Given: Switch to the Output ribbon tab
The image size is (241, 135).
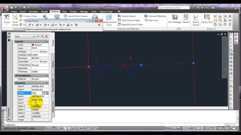Looking at the screenshot, I should coord(73,12).
